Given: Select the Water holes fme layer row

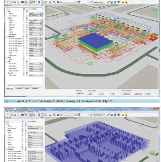Looking at the screenshot, I should [14, 71].
